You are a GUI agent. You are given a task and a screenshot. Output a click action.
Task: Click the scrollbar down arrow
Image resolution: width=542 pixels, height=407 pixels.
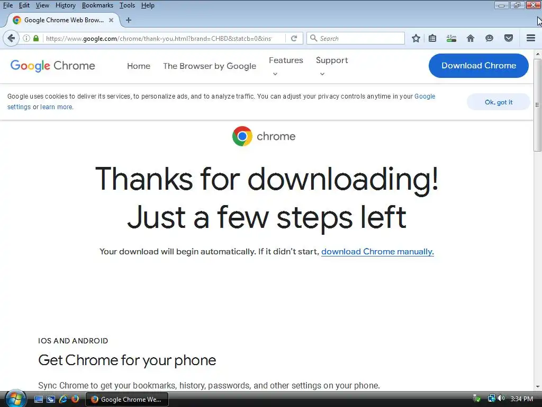(538, 386)
